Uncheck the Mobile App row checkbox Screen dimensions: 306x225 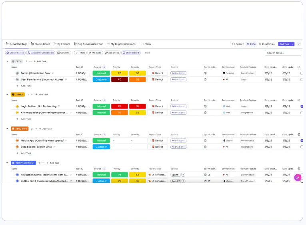302,140
